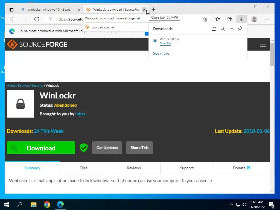
Task: Close the WinLockr download tab
Action: tap(144, 10)
